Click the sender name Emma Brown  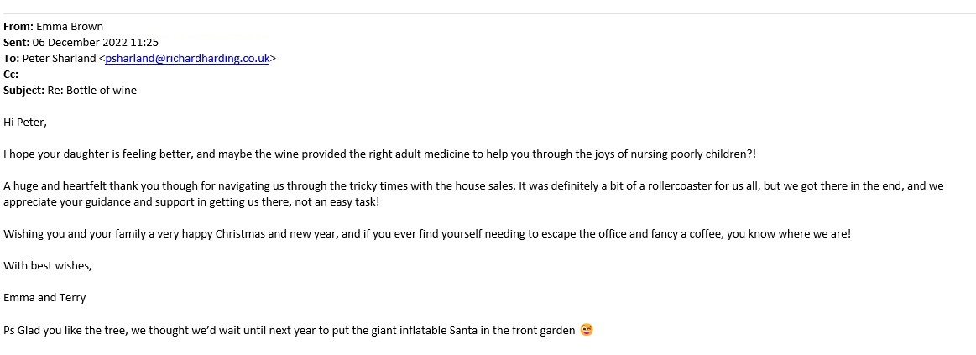(70, 27)
